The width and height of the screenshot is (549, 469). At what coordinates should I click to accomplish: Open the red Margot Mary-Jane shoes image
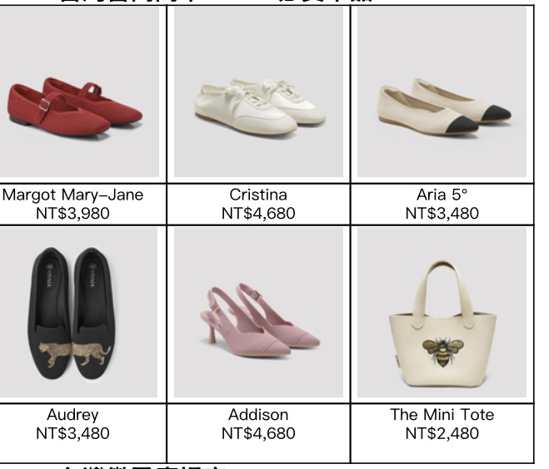tap(79, 92)
